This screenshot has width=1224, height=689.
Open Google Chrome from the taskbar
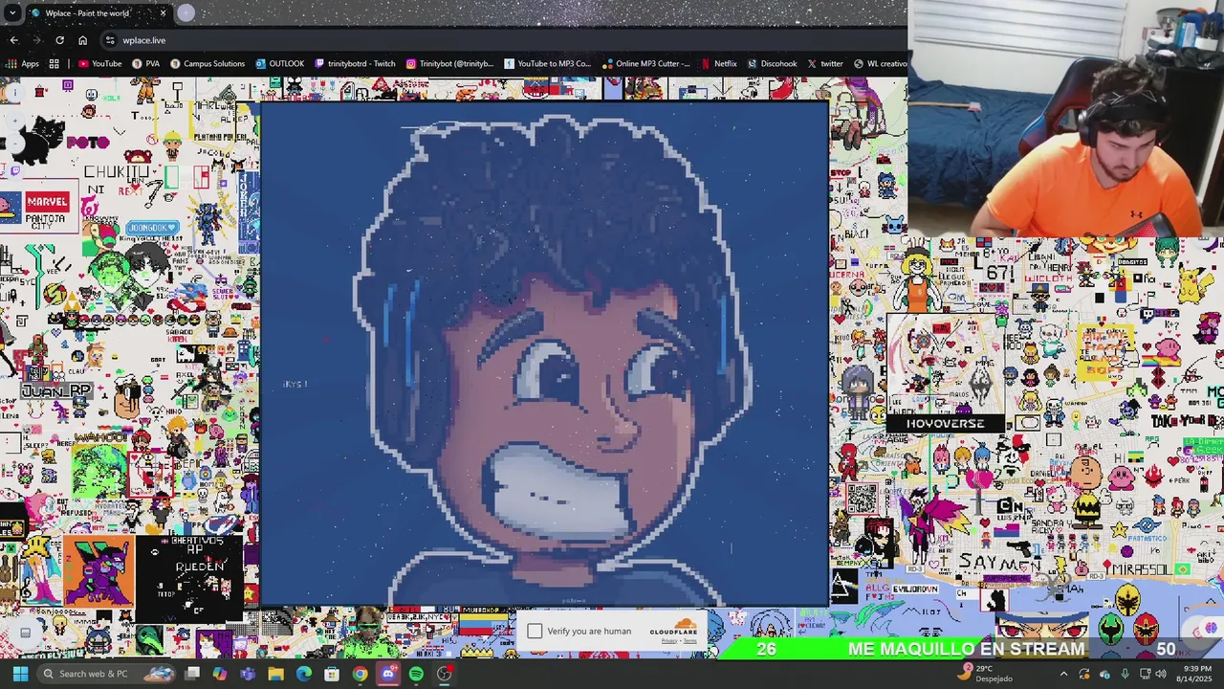360,674
